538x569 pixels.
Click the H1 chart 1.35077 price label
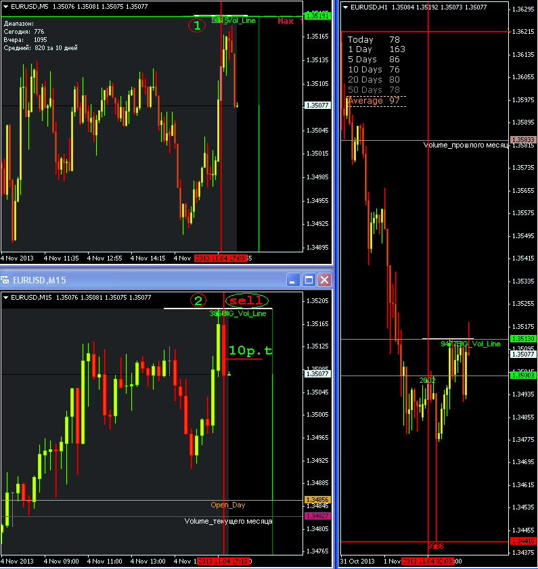tap(523, 354)
